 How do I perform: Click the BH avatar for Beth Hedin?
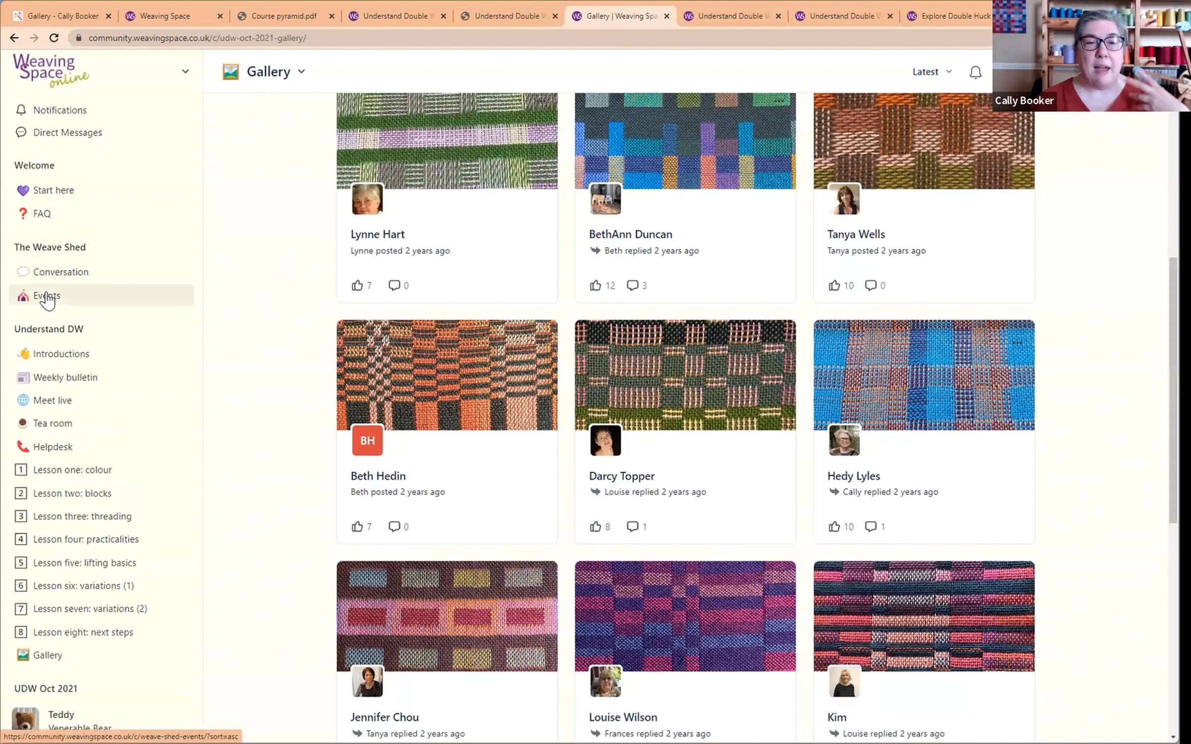click(367, 440)
